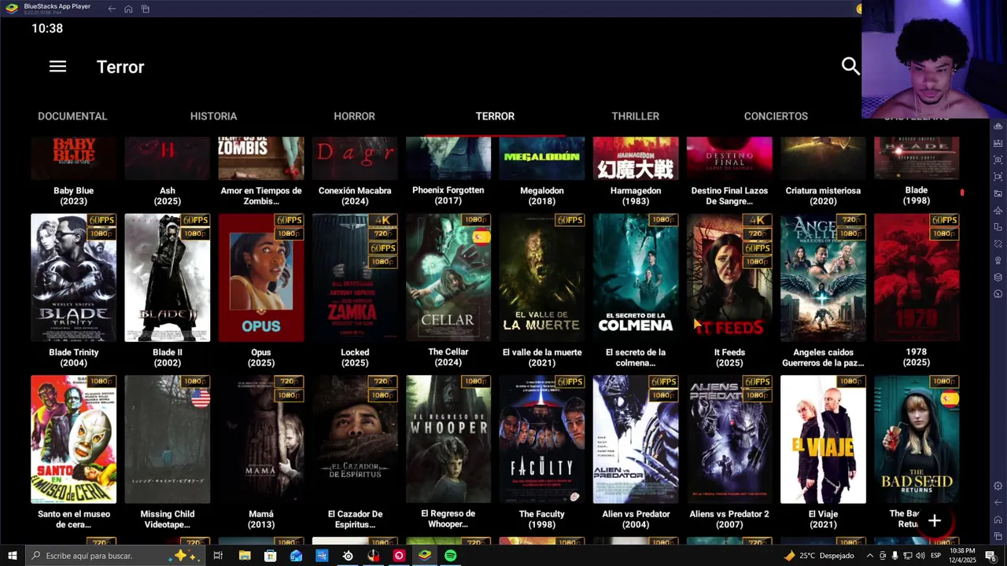
Task: Open Blade Trinity (2004) poster
Action: 73,277
